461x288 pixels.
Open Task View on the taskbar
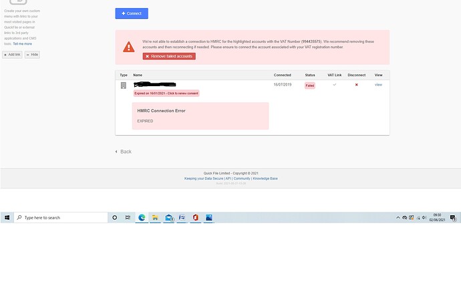click(128, 218)
